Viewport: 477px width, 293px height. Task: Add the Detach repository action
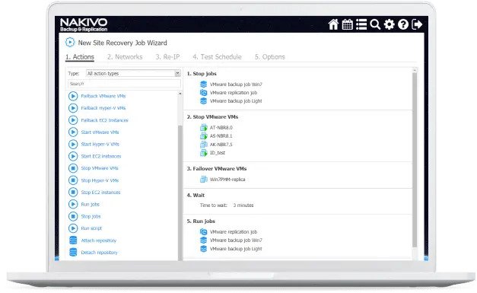[x=99, y=252]
